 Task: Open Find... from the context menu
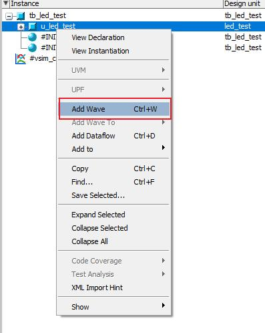(x=113, y=182)
